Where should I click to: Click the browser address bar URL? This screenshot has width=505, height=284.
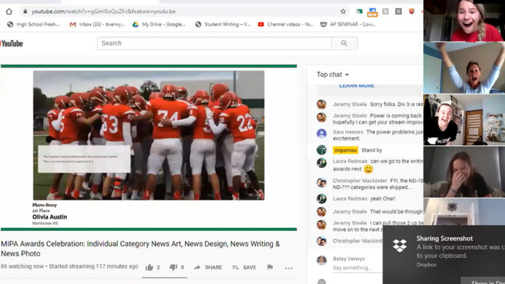coord(103,12)
